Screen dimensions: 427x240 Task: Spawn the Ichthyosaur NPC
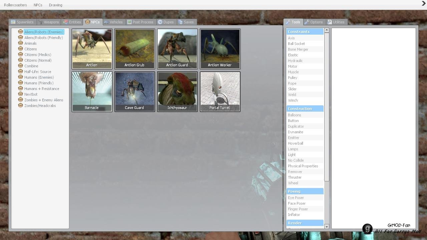tap(177, 92)
